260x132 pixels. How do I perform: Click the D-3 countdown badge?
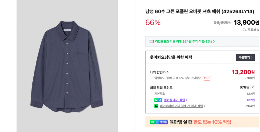[207, 78]
